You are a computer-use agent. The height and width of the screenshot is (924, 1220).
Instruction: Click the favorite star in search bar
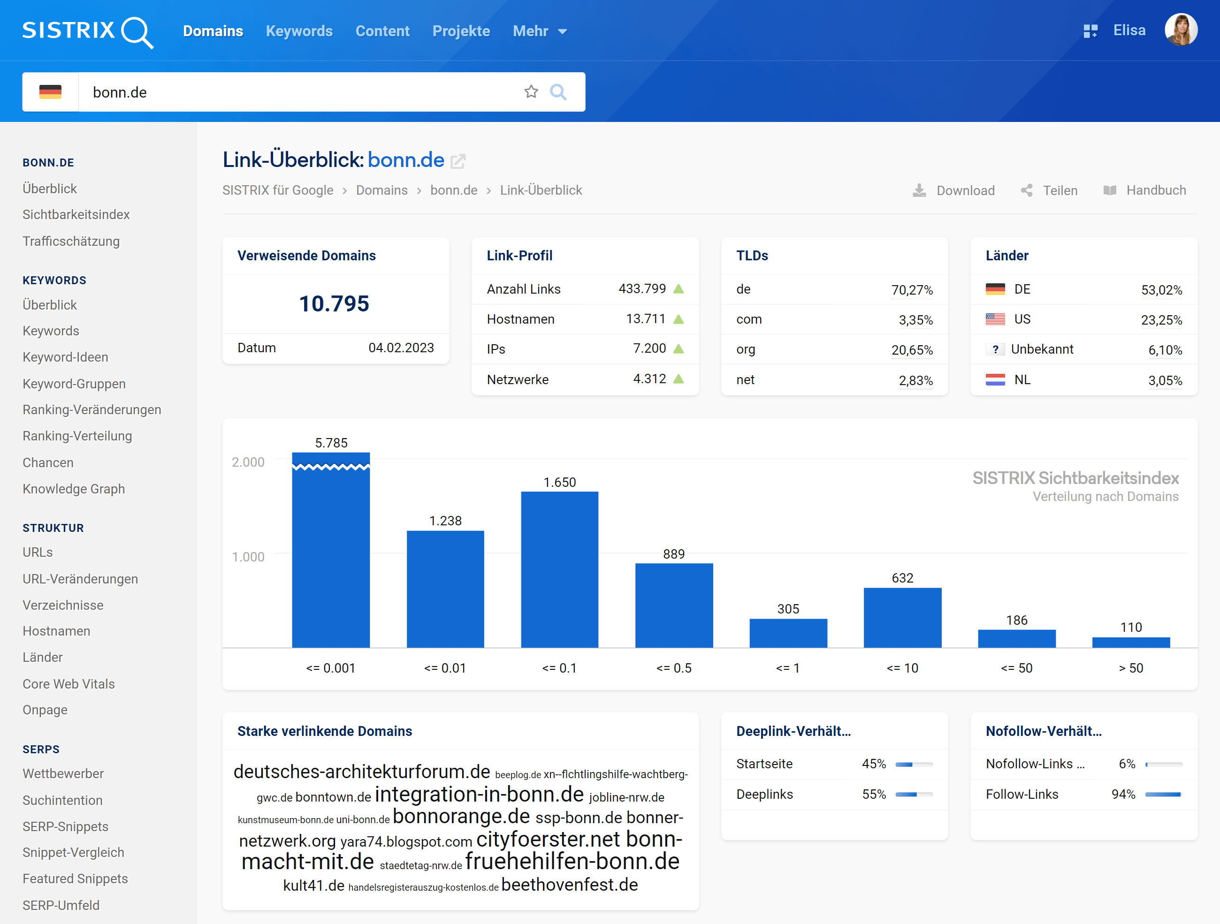(531, 91)
